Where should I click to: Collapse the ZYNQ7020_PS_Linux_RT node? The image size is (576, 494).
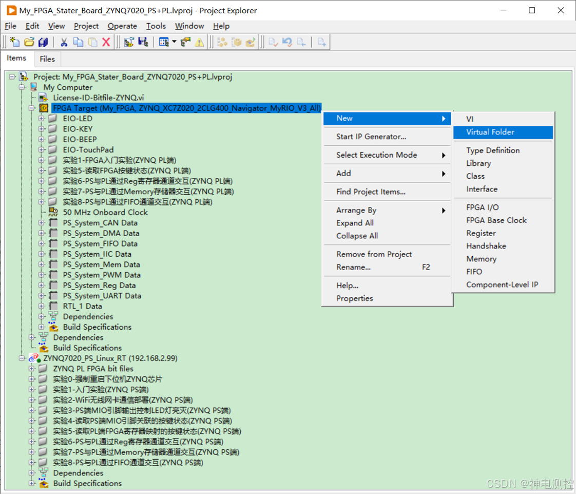[22, 358]
